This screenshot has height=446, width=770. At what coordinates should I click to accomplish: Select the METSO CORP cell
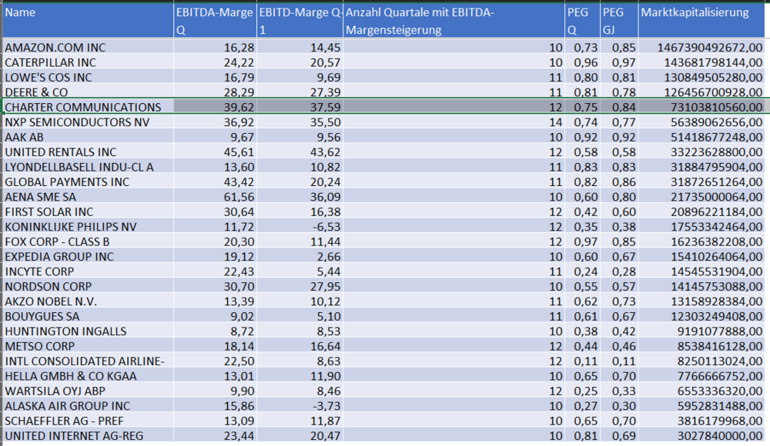click(88, 346)
